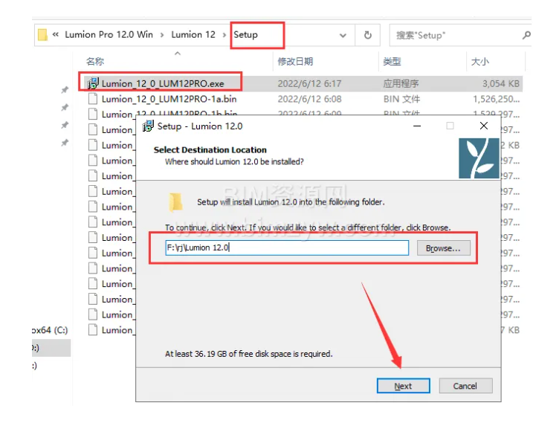Viewport: 533px width, 423px height.
Task: Click the Lumion leaf logo in the dialog
Action: 479,158
